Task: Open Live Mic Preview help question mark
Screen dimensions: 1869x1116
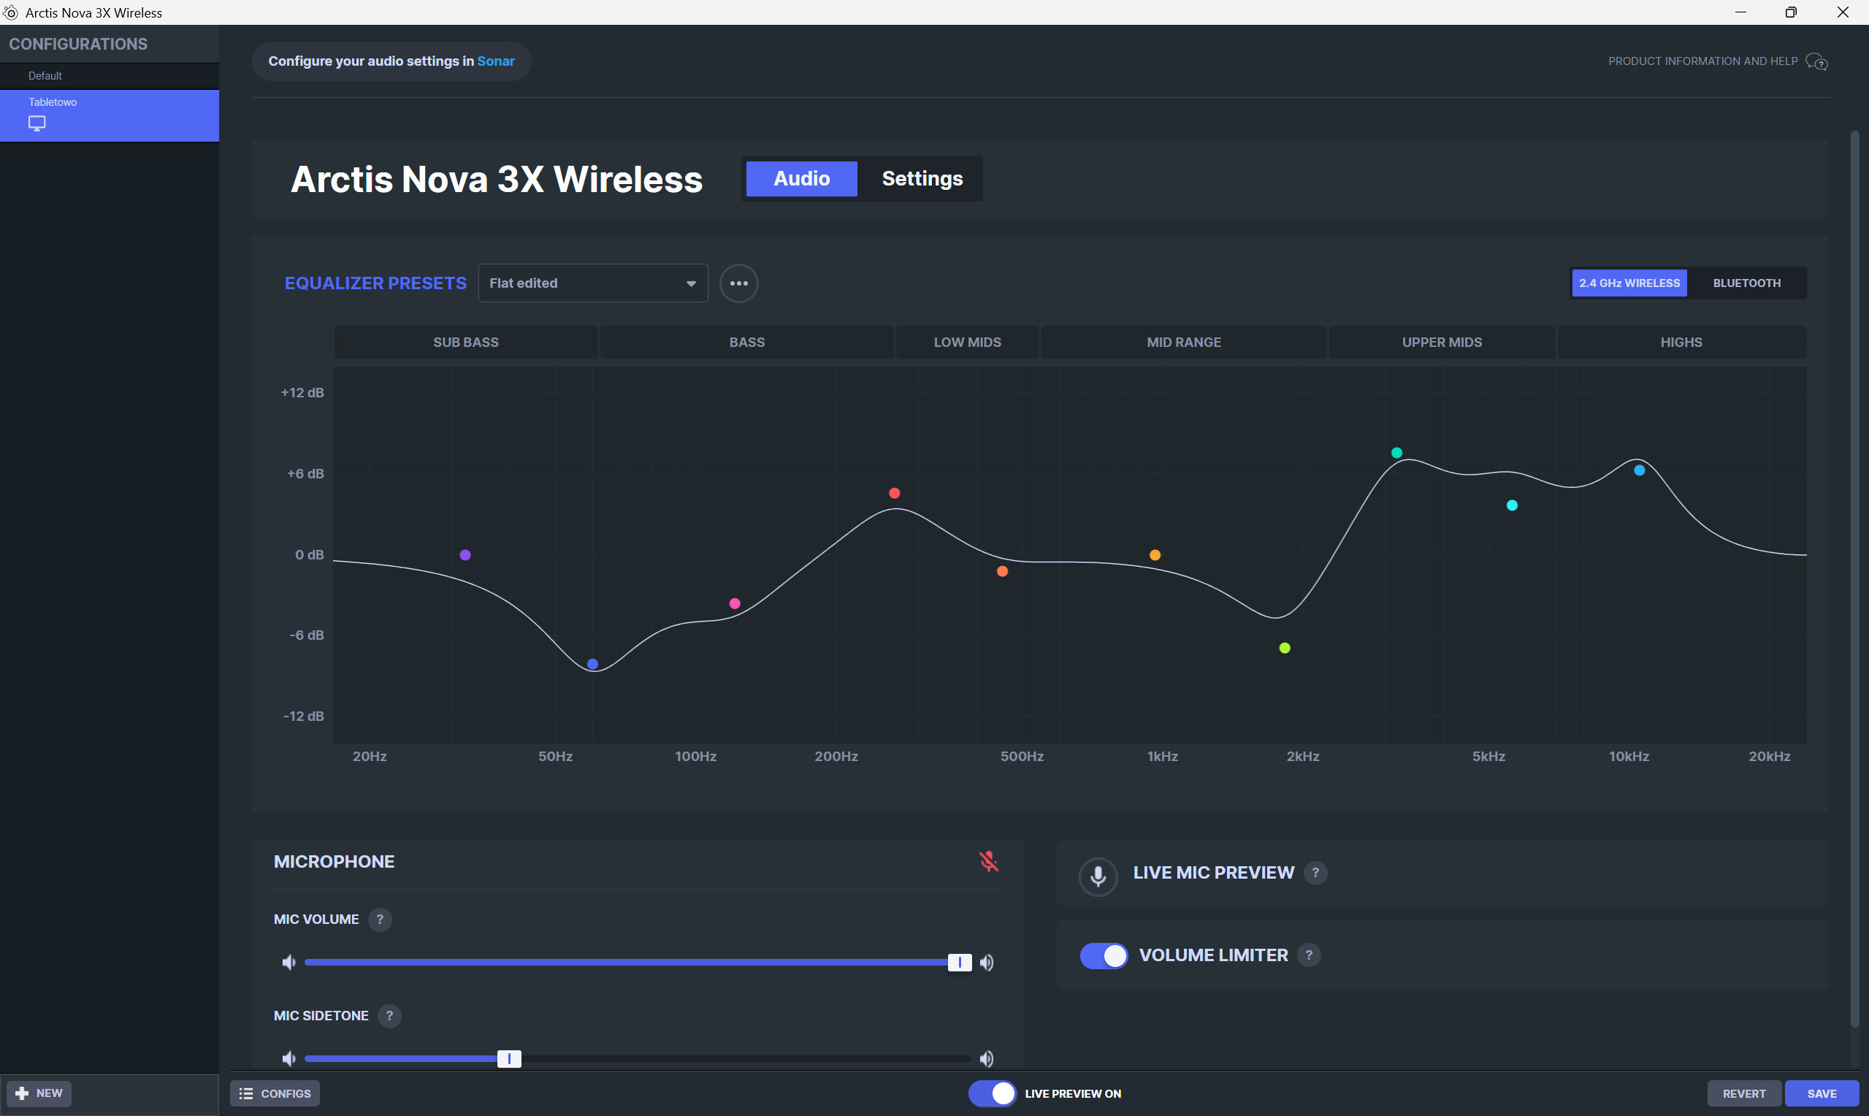Action: (x=1315, y=873)
